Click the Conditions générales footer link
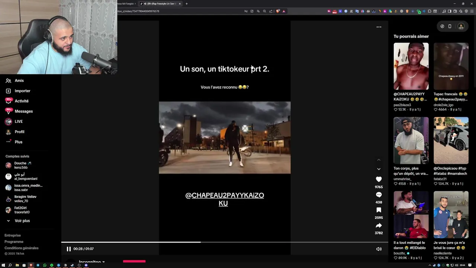Image resolution: width=476 pixels, height=268 pixels. [x=22, y=248]
